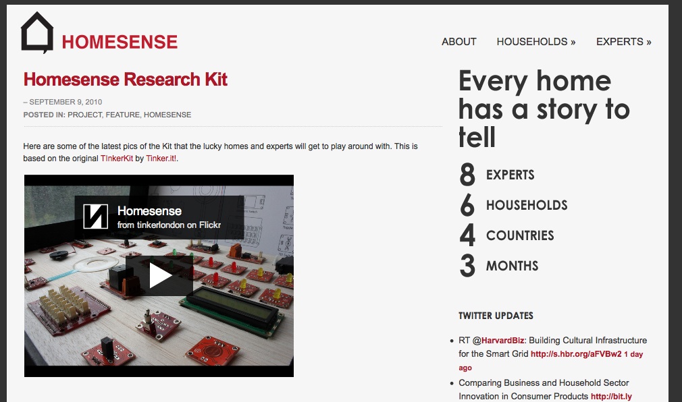Expand the Households navigation menu
The image size is (682, 402).
pos(535,42)
